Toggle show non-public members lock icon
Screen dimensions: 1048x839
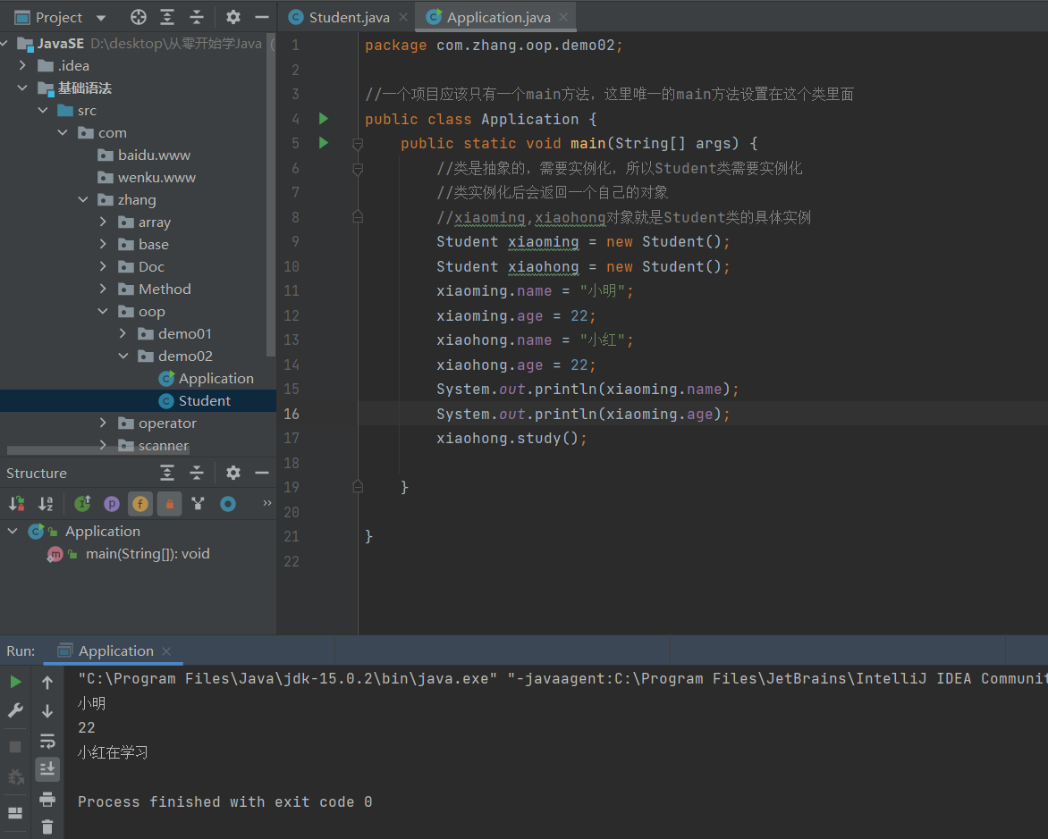(x=170, y=504)
